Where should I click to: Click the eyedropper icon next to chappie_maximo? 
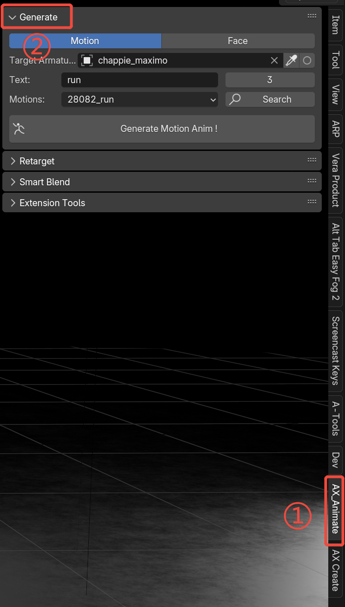point(292,60)
